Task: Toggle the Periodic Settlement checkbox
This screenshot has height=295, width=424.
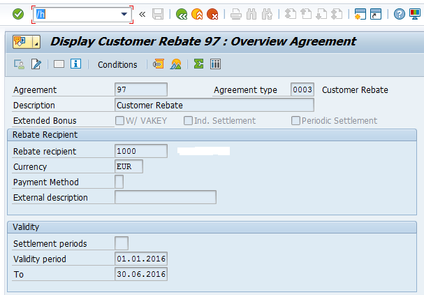Action: [295, 121]
